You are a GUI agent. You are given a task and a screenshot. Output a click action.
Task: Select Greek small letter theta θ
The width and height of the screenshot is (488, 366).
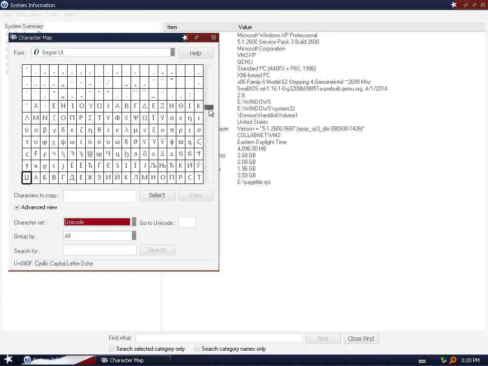(x=99, y=130)
